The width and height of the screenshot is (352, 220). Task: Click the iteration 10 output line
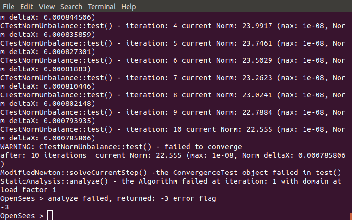173,129
